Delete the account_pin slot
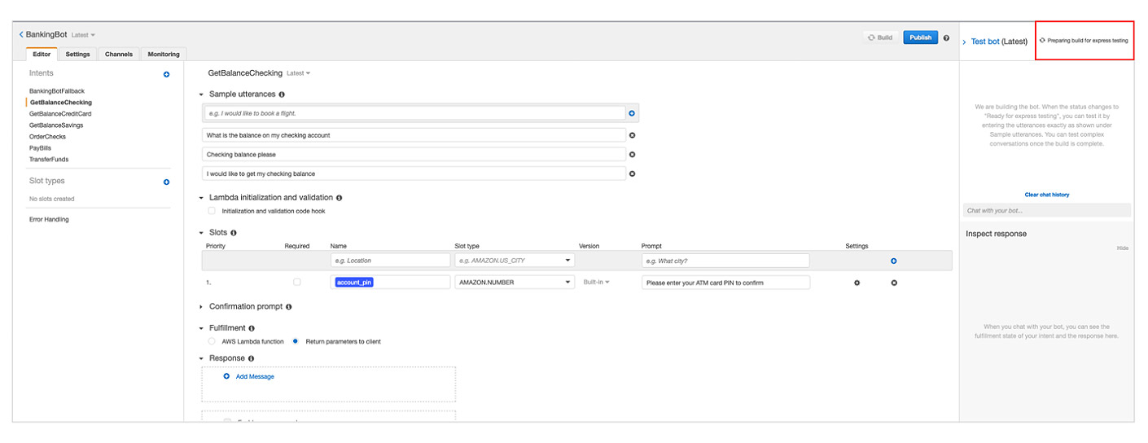 pos(893,283)
